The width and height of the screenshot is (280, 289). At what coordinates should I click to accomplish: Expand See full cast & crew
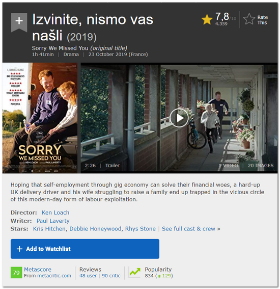point(191,229)
